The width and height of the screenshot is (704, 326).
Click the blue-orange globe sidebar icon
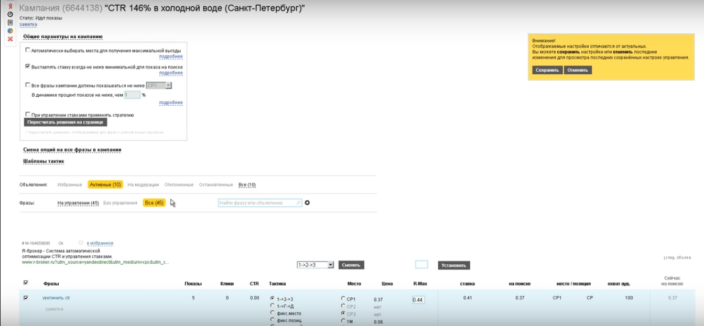[10, 30]
